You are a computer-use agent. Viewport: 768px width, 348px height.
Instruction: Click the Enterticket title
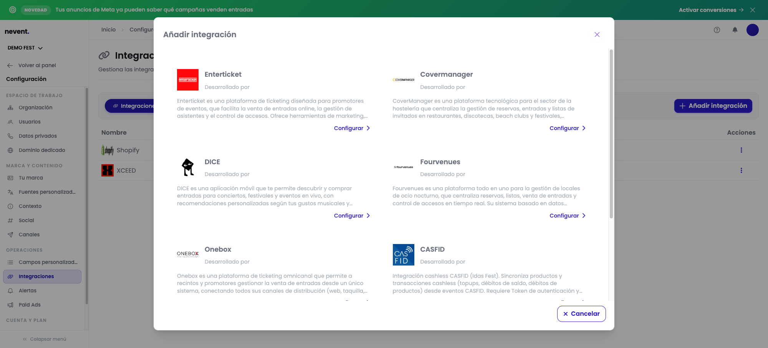pos(223,74)
